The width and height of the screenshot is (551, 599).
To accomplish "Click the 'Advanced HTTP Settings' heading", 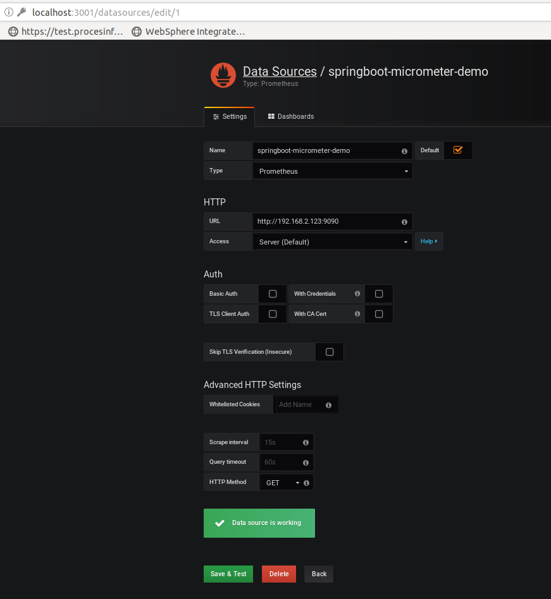I will point(252,385).
